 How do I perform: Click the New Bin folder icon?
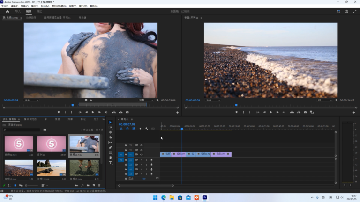pos(88,185)
